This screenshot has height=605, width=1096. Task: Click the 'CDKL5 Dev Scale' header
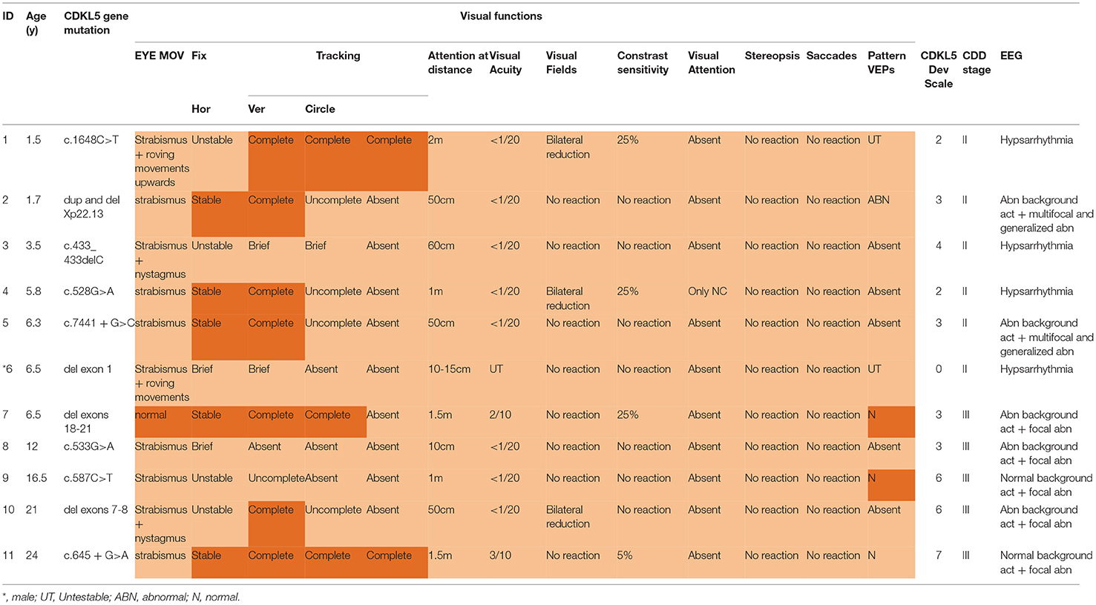coord(939,70)
